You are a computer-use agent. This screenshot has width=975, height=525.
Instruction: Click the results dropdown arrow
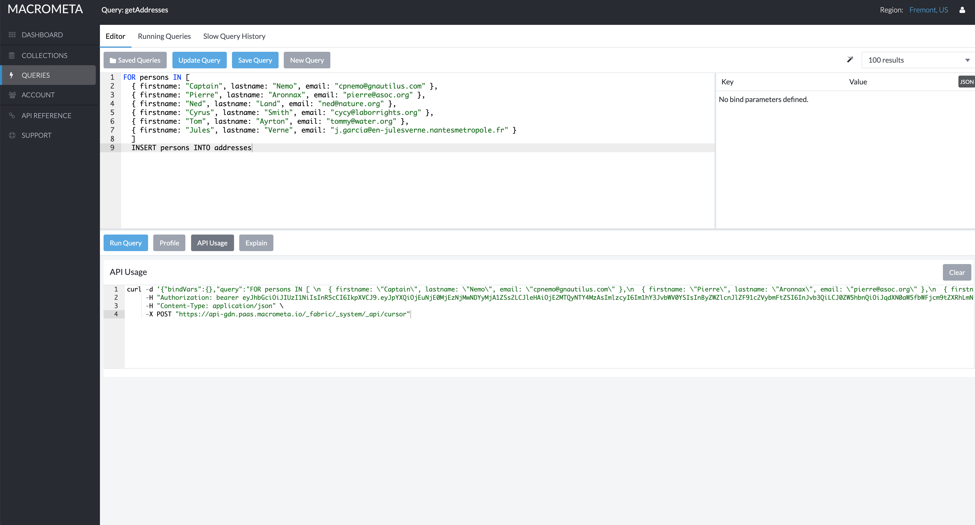coord(967,60)
